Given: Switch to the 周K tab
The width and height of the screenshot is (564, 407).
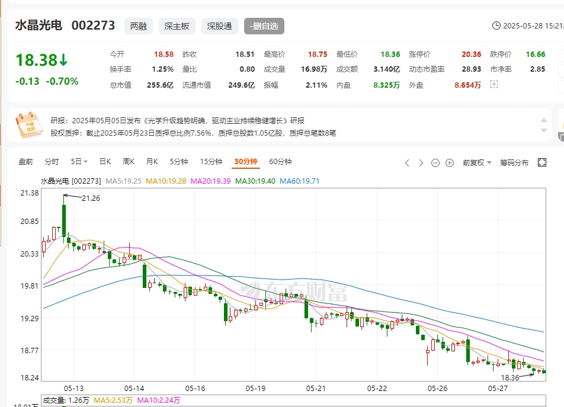Looking at the screenshot, I should (x=129, y=162).
